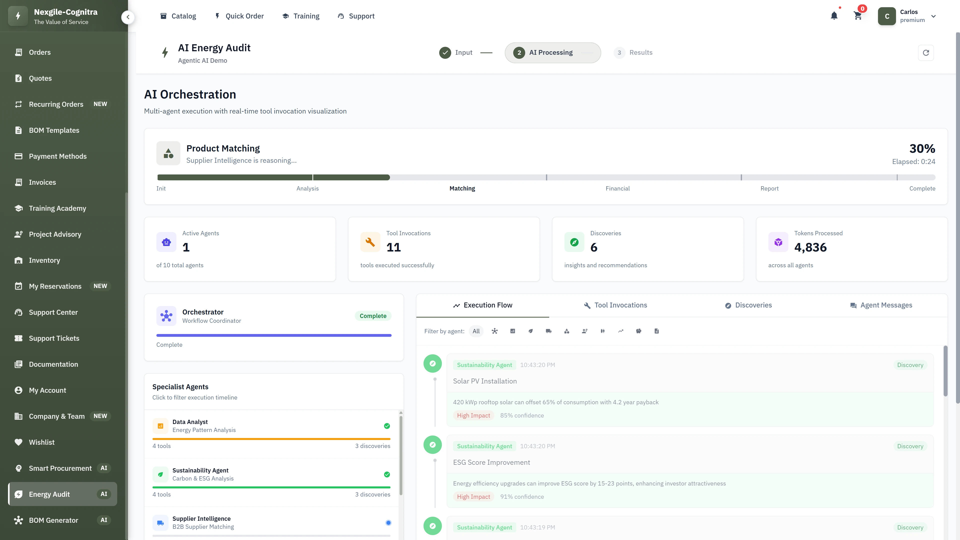
Task: Select the Sustainability leaf agent filter icon
Action: 530,331
